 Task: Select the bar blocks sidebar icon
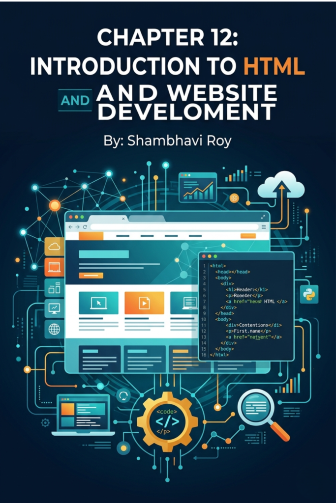54,288
